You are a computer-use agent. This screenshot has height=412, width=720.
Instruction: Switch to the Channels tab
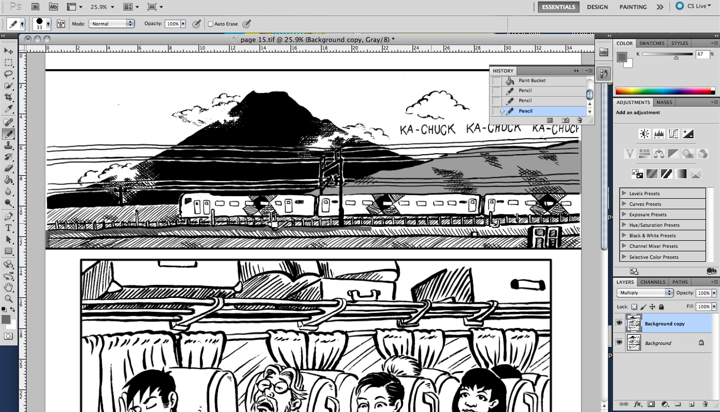(652, 282)
